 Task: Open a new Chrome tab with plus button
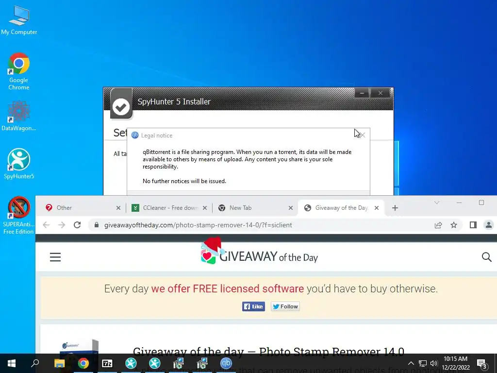395,208
